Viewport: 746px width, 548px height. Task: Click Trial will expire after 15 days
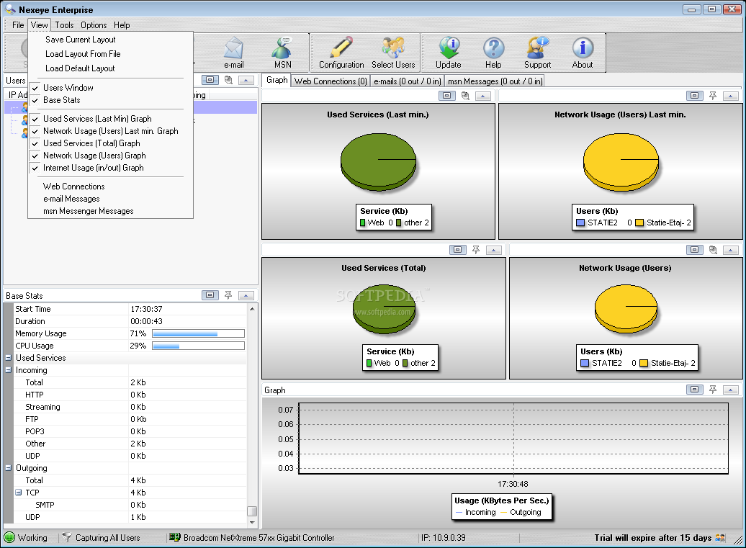pos(652,537)
